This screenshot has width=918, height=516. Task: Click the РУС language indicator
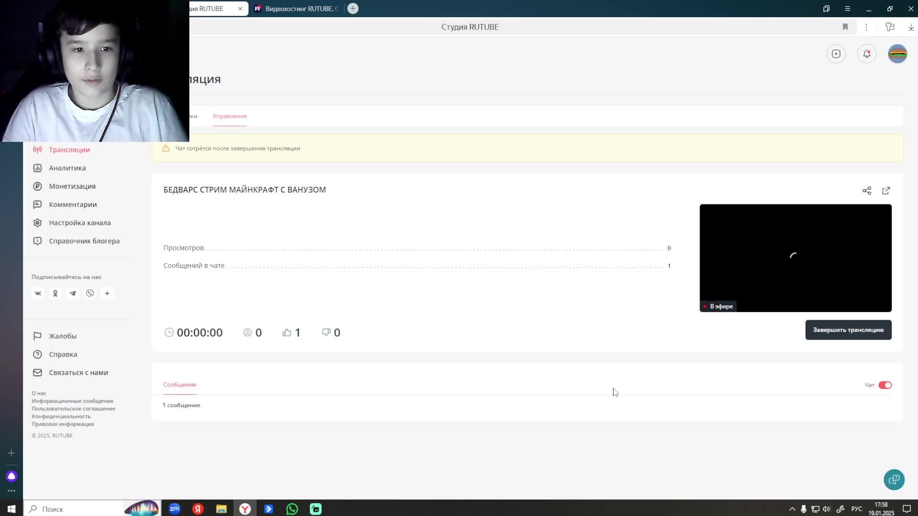(856, 509)
